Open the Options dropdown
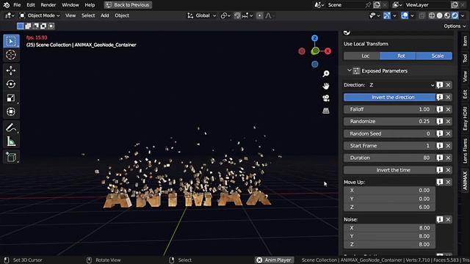 point(455,26)
